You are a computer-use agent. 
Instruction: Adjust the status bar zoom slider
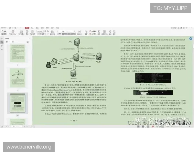coord(180,127)
